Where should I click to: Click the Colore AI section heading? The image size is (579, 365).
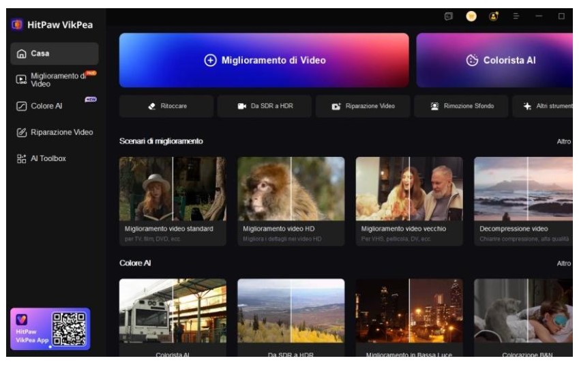pos(135,263)
